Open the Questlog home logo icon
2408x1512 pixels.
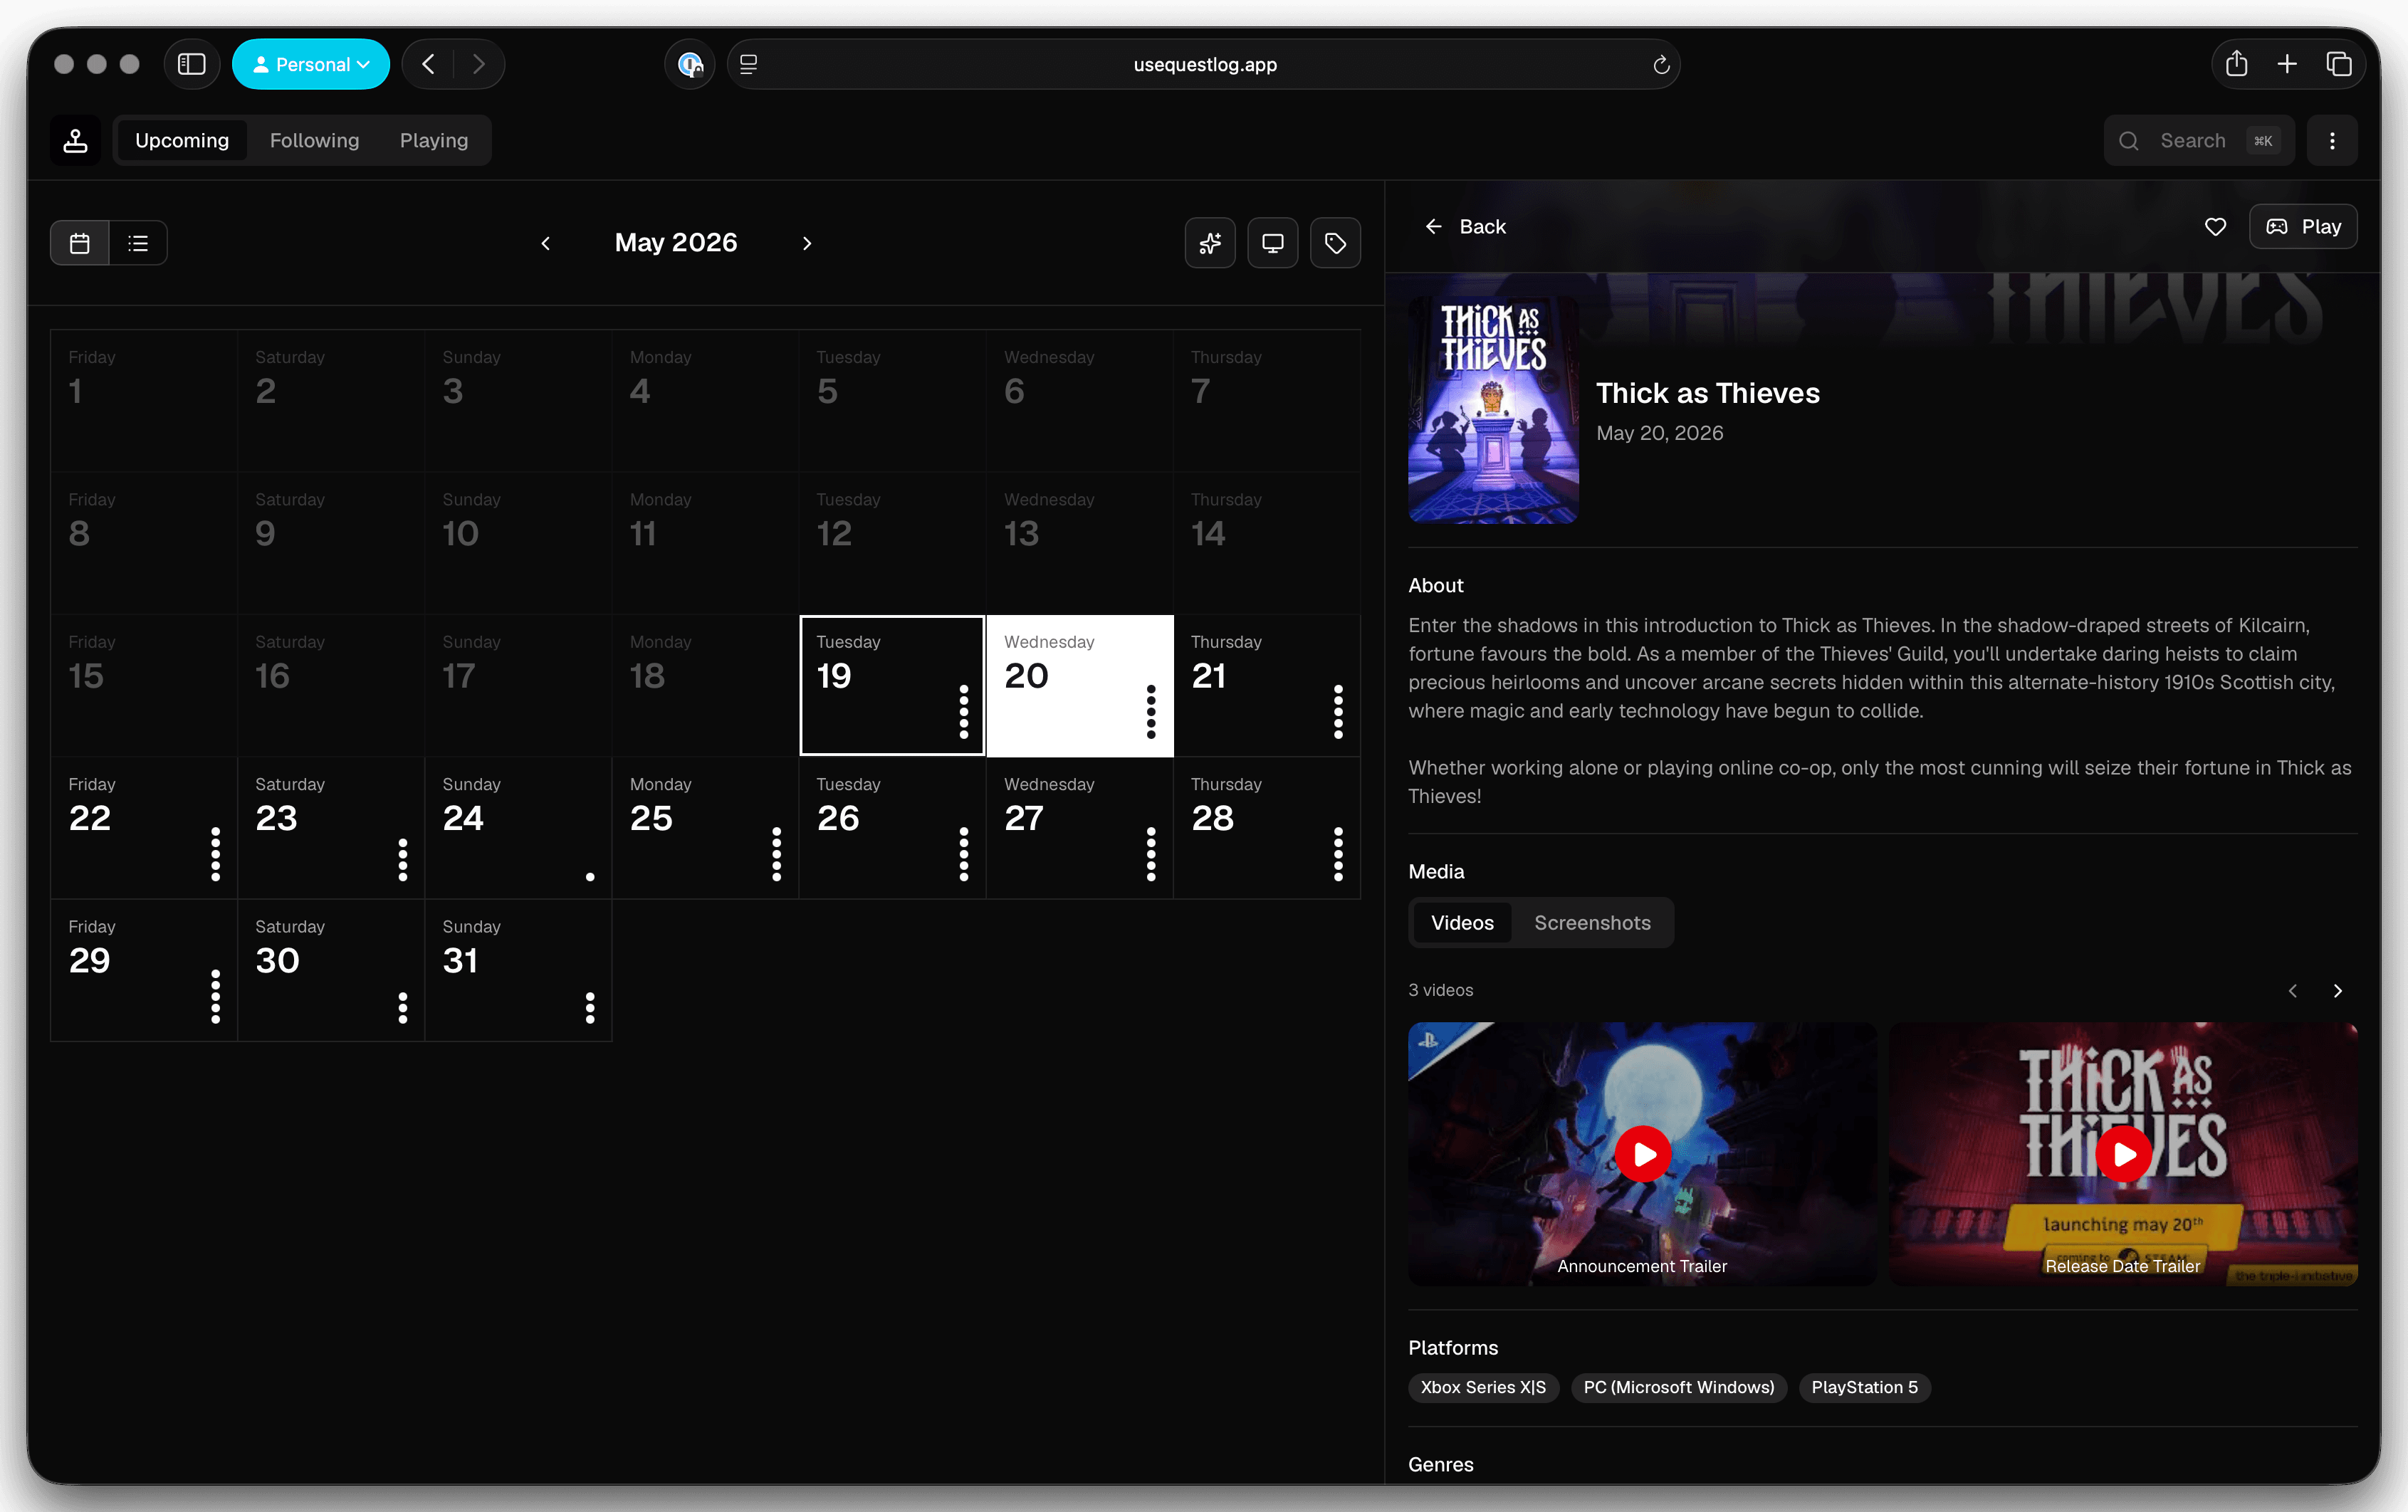pos(76,140)
